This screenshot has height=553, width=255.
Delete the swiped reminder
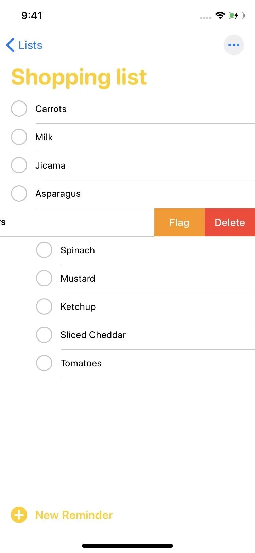point(230,222)
